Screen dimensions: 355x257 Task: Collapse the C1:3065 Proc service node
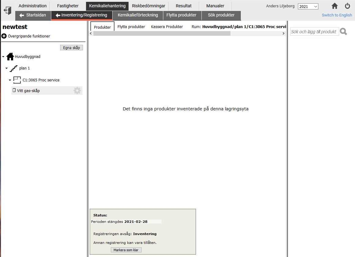click(10, 80)
